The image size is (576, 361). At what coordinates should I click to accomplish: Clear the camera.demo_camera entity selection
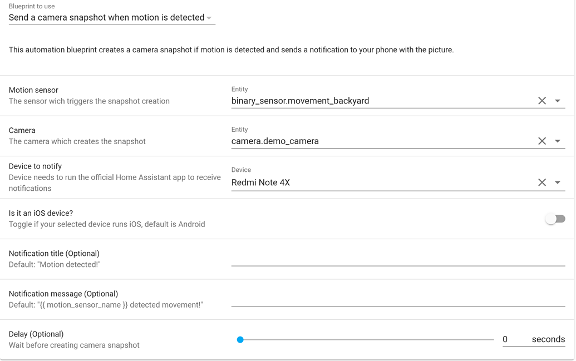coord(542,141)
